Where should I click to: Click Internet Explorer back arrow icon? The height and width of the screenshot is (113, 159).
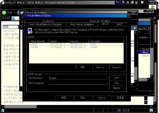(x=4, y=13)
